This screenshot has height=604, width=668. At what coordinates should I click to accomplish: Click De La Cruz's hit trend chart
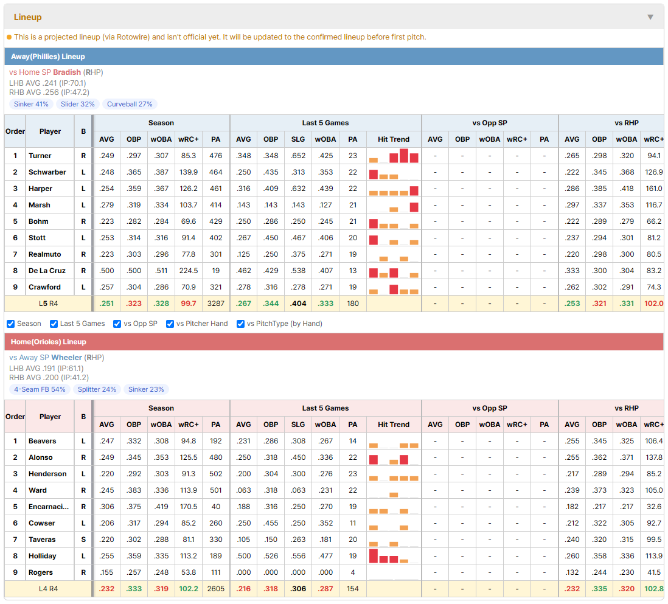point(394,271)
